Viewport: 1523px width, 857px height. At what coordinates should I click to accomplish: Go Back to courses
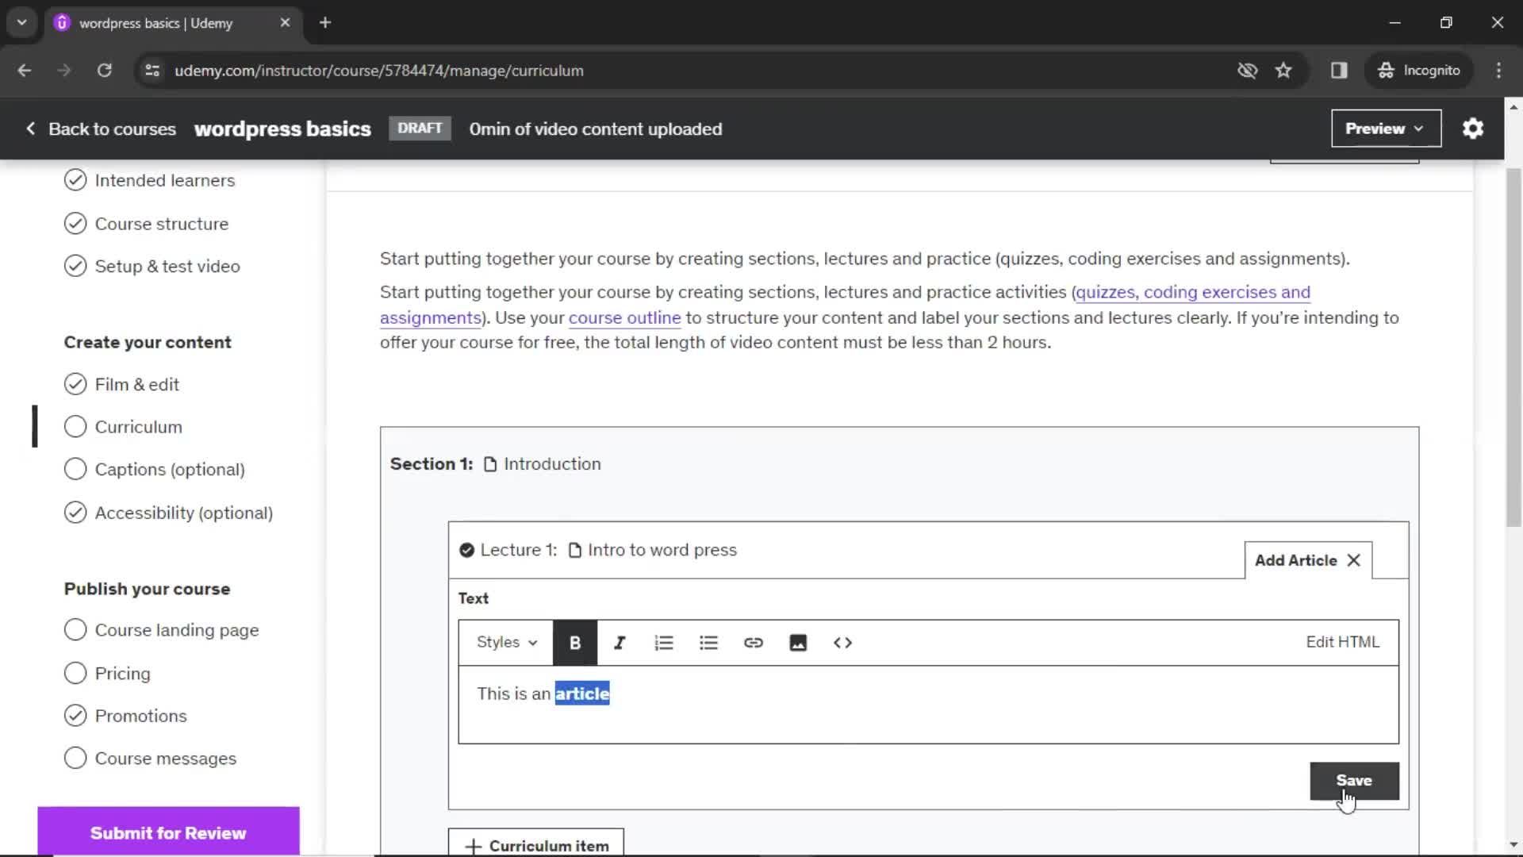[101, 129]
